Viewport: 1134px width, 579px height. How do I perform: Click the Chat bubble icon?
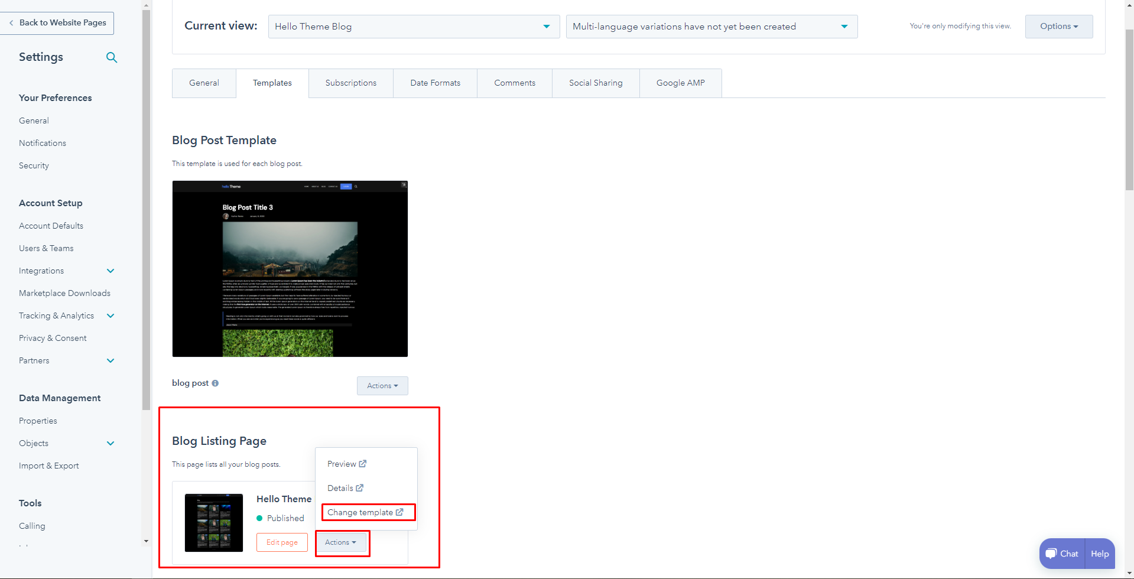(1051, 554)
